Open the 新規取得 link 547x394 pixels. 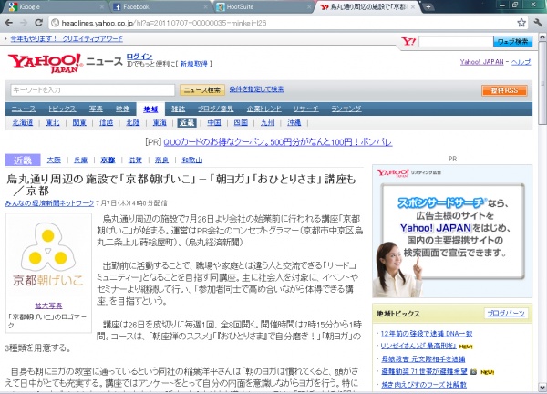(193, 64)
